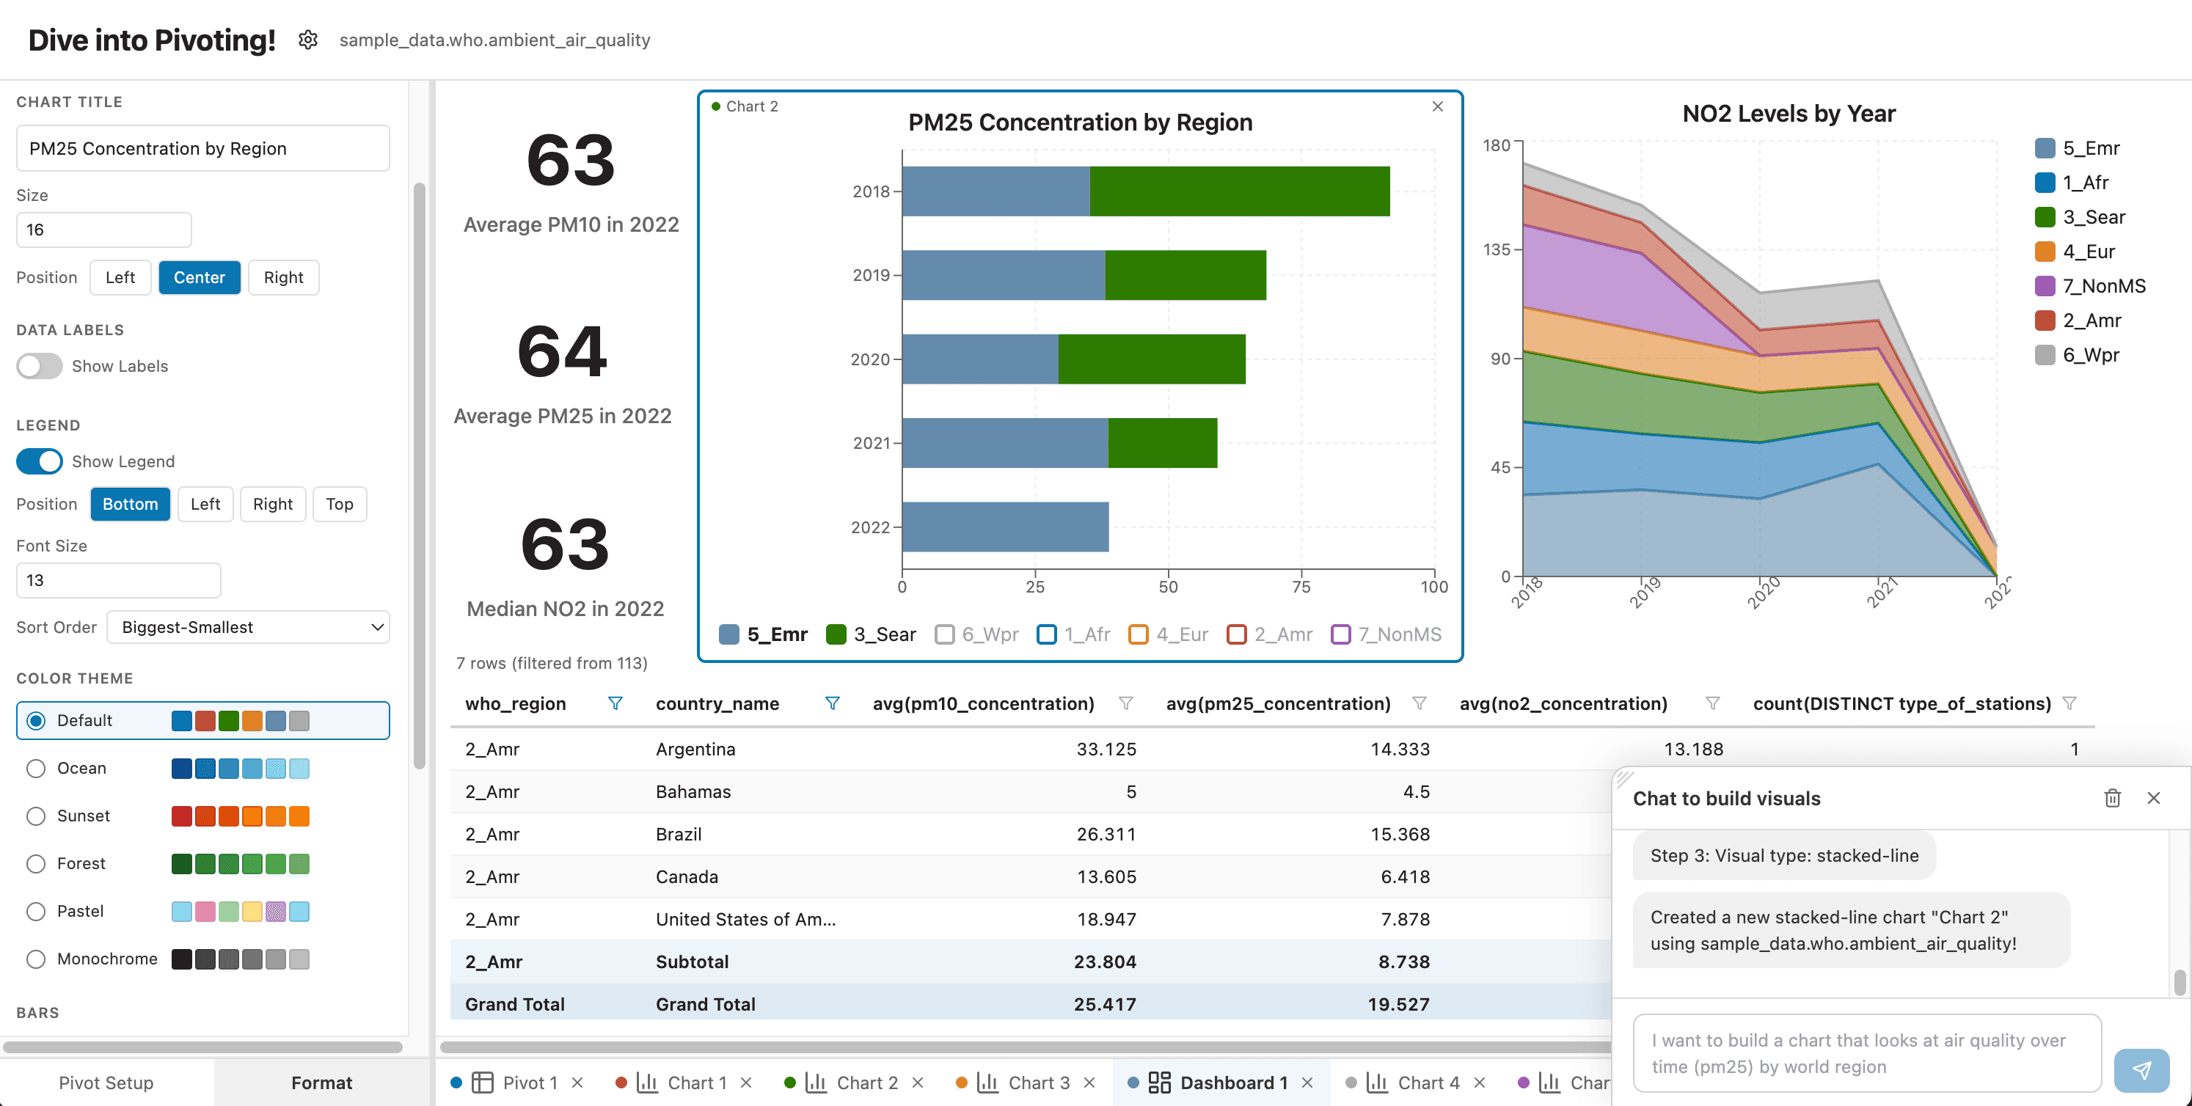Open settings gear next to dashboard title

tap(308, 40)
